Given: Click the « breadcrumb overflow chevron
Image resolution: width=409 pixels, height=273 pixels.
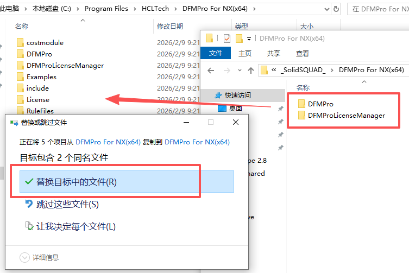Looking at the screenshot, I should pyautogui.click(x=274, y=69).
